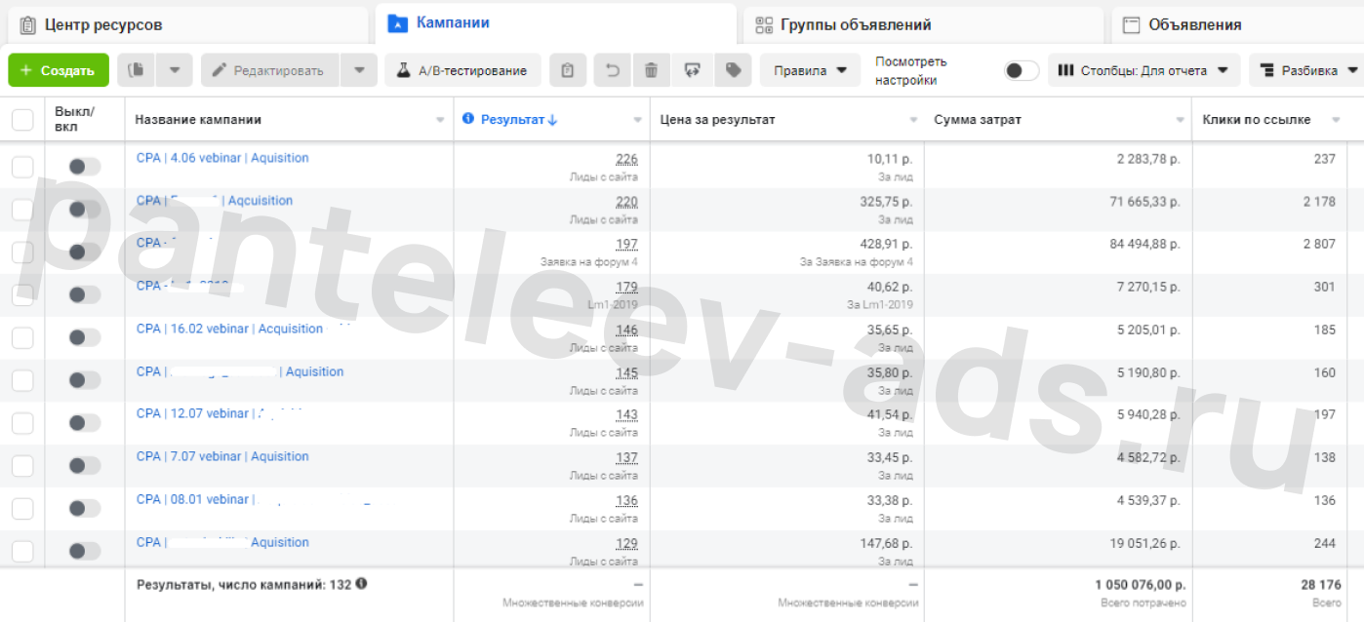Click the duplicate campaign icon
This screenshot has width=1364, height=622.
[x=137, y=70]
